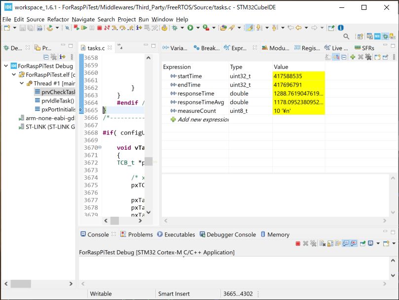The image size is (399, 300).
Task: Select the Debug perspective bug icon
Action: [x=385, y=36]
